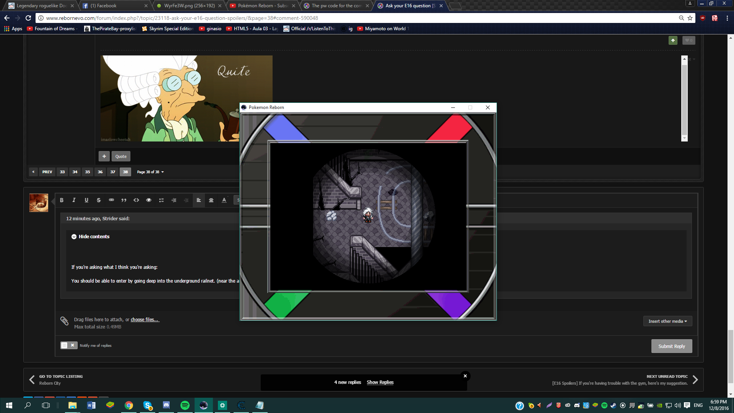Open the Action Center notifications icon
This screenshot has width=734, height=413.
[687, 405]
